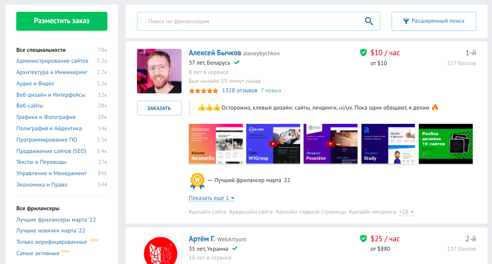Viewport: 492px width, 264px height.
Task: Select Веб-дизайн и Интерфейсы category
Action: [51, 95]
